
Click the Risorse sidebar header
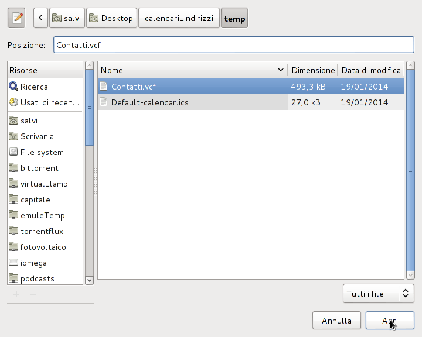tap(45, 70)
